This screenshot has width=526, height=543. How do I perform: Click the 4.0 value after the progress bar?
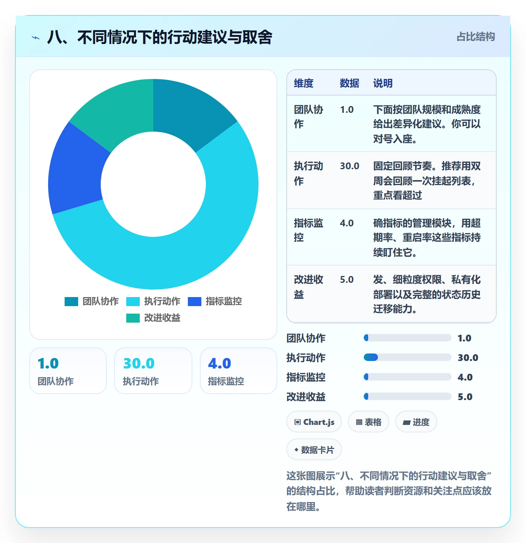coord(465,377)
